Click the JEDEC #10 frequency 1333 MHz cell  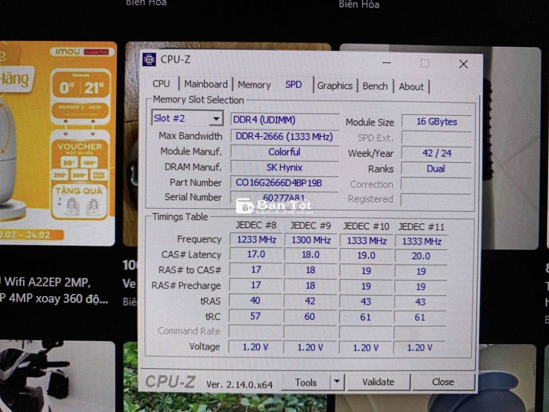point(366,241)
